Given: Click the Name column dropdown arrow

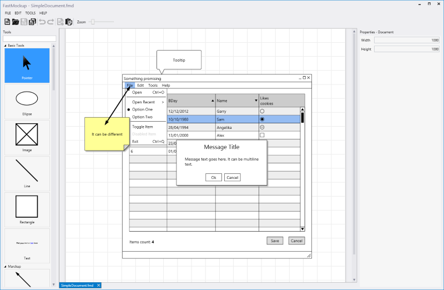Looking at the screenshot, I should [256, 101].
